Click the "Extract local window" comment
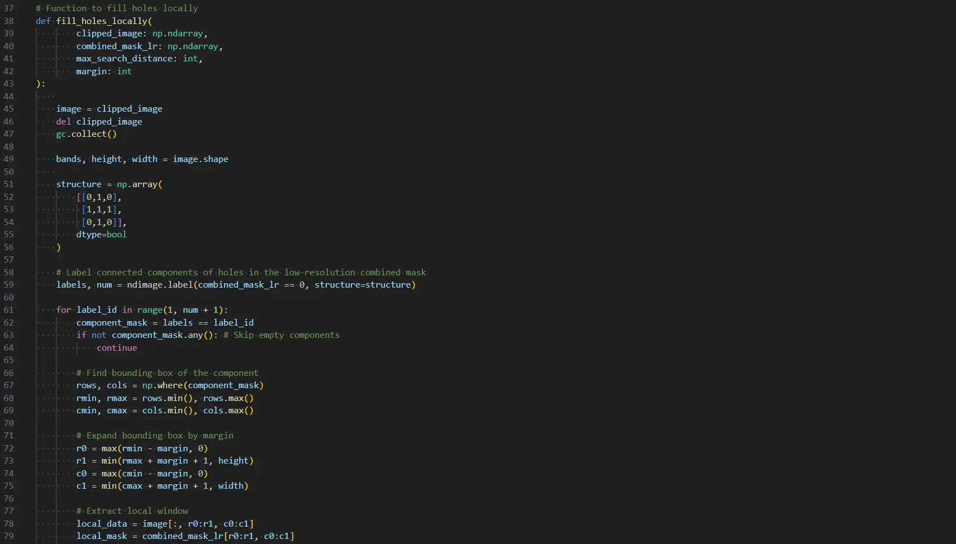The image size is (956, 544). (x=132, y=511)
